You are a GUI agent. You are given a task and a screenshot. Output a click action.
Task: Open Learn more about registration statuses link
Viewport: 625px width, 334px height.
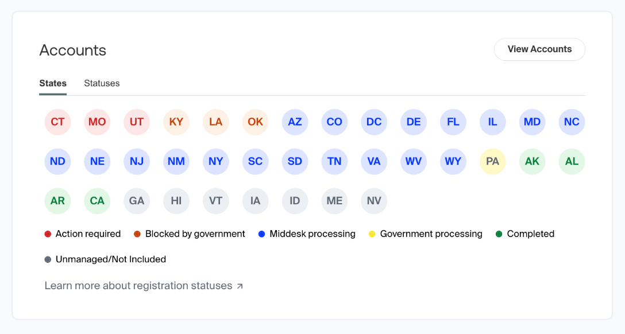(138, 286)
